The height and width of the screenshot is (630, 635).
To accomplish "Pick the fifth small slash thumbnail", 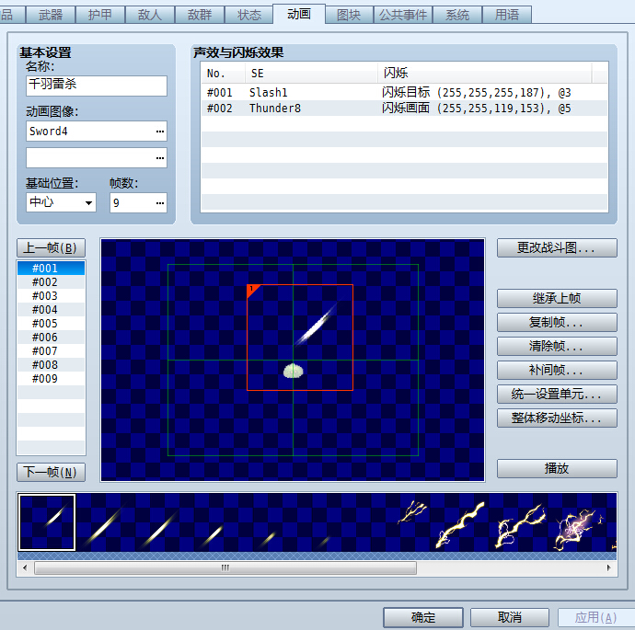I will coord(282,522).
